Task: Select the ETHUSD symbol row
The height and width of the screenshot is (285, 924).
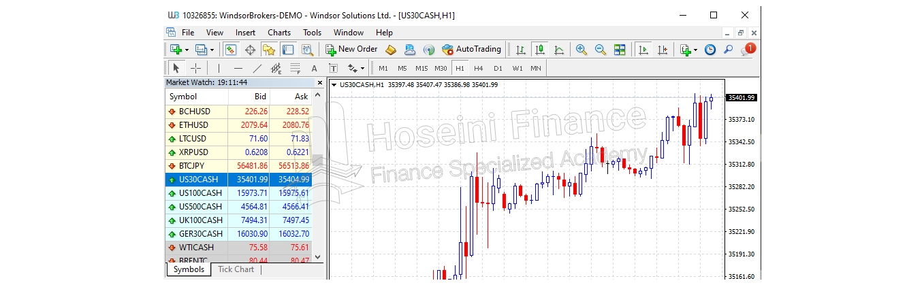Action: click(238, 125)
